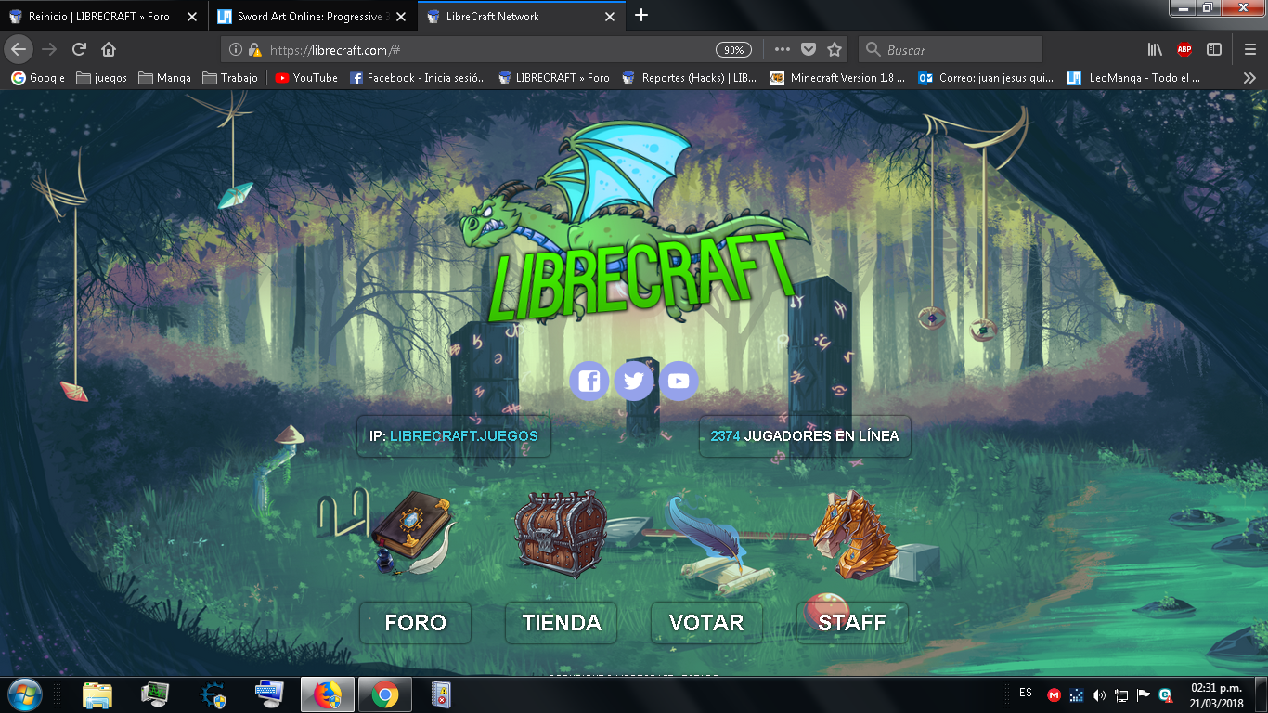
Task: Save page to Pocket icon
Action: pos(809,50)
